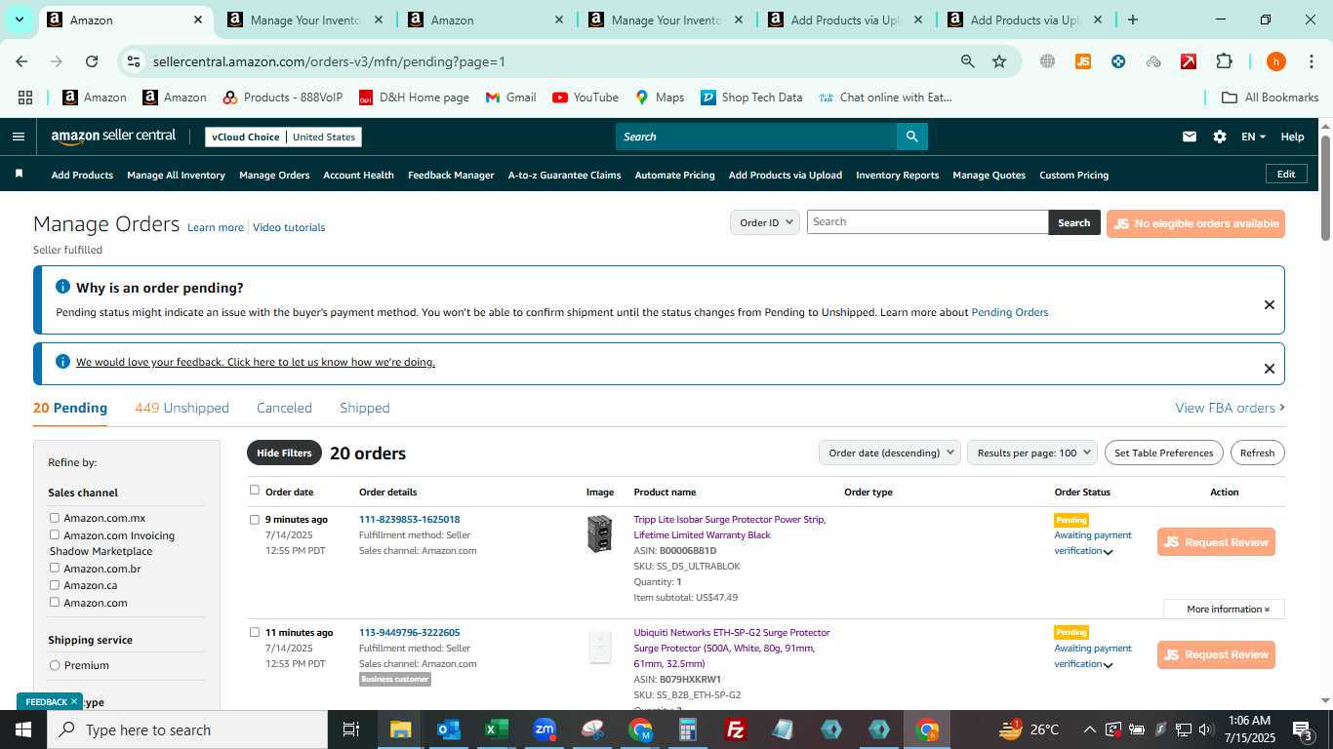Image resolution: width=1333 pixels, height=749 pixels.
Task: Check the Amazon.com sales channel filter
Action: 55,602
